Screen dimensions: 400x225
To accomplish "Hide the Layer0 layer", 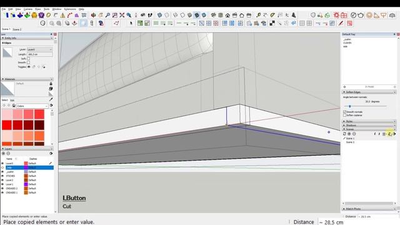I will 2,163.
